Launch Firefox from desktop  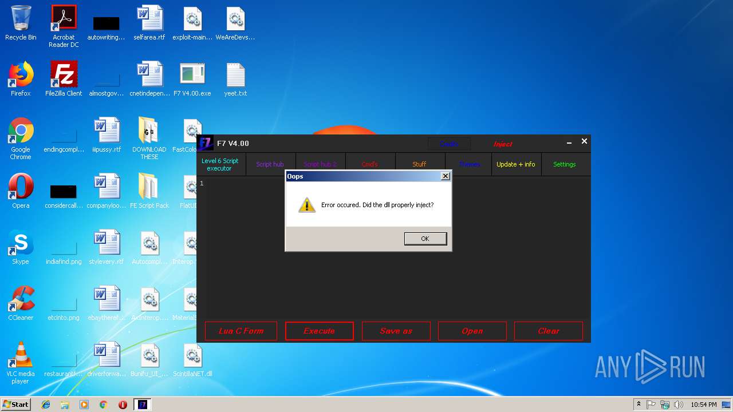21,79
